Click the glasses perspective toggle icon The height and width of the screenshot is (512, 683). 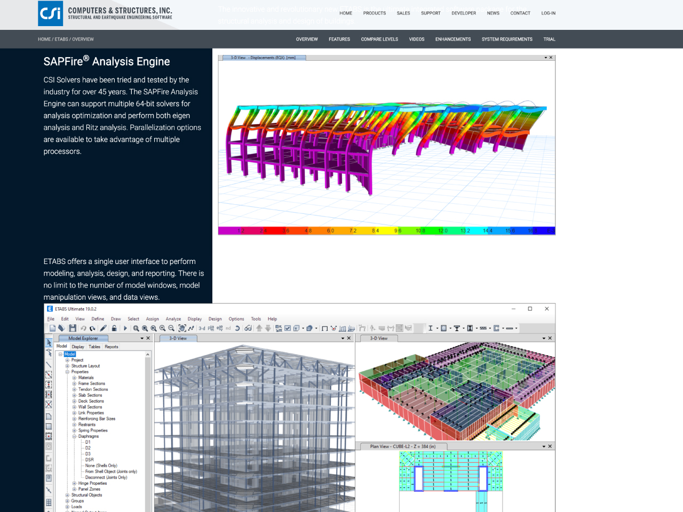point(248,328)
